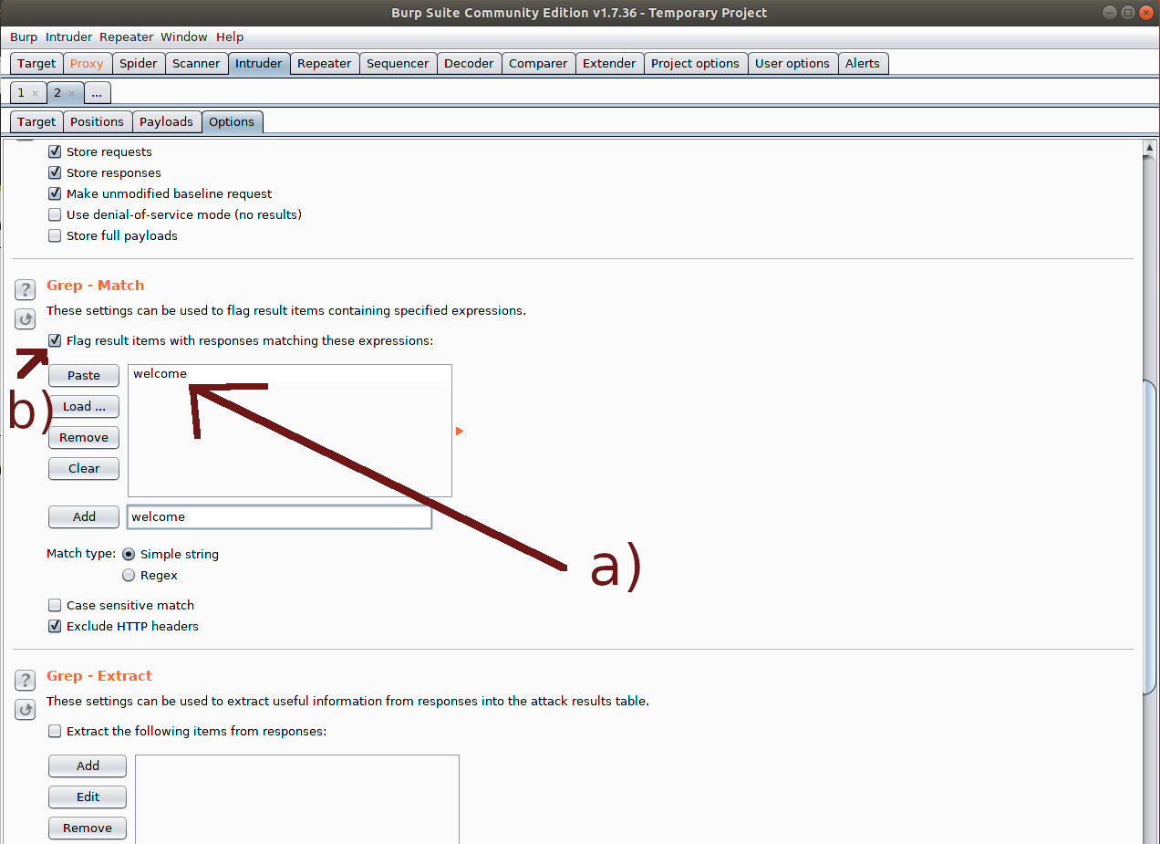Click the '...' new attack tab
1160x844 pixels.
click(97, 93)
